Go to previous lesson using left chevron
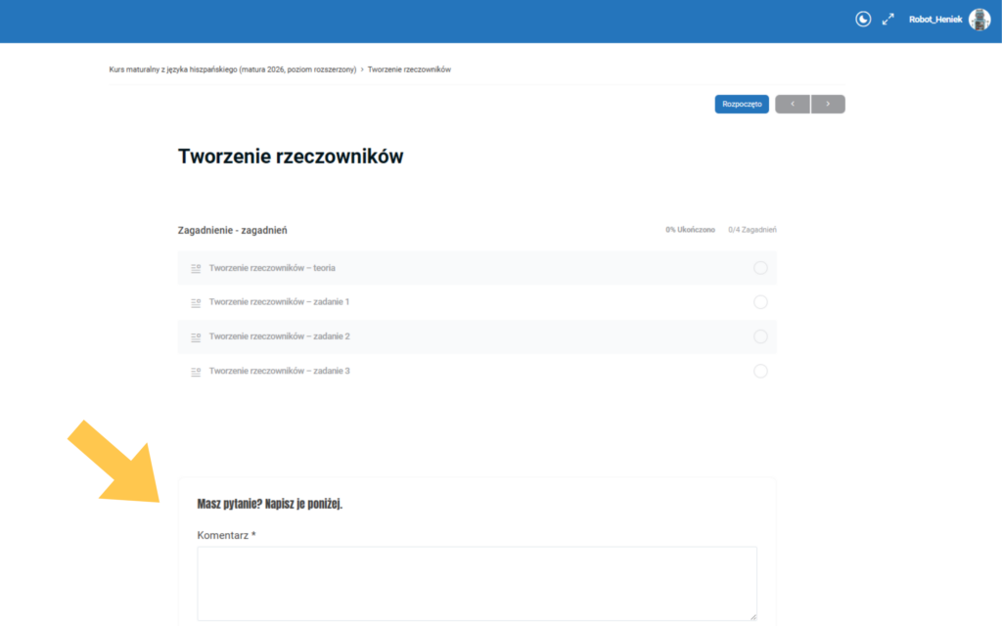Screen dimensions: 1002x626 793,104
